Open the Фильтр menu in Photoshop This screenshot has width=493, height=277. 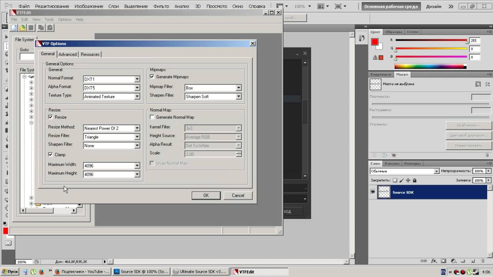[161, 7]
